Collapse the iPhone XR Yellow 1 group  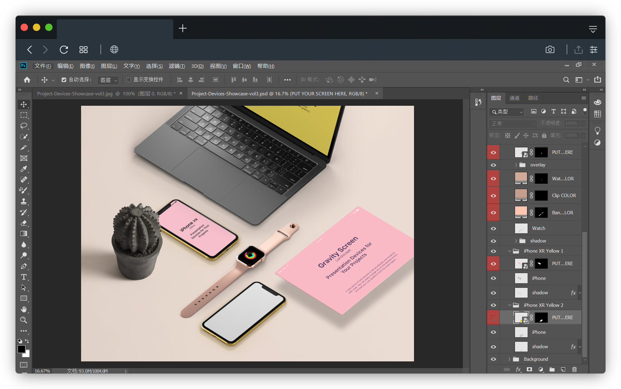(x=510, y=251)
